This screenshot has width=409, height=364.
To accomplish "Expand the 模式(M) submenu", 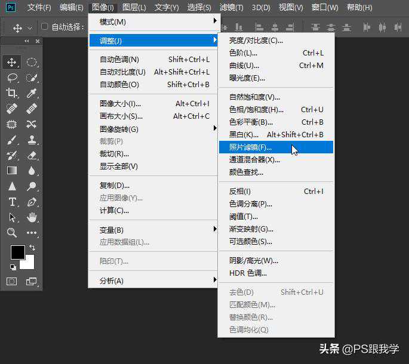I will pyautogui.click(x=154, y=21).
